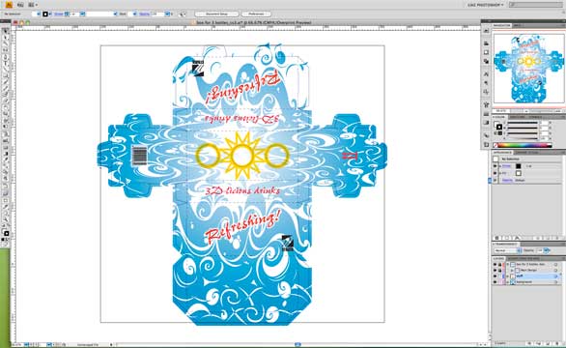Hide the Background layer with eye icon

(x=495, y=282)
